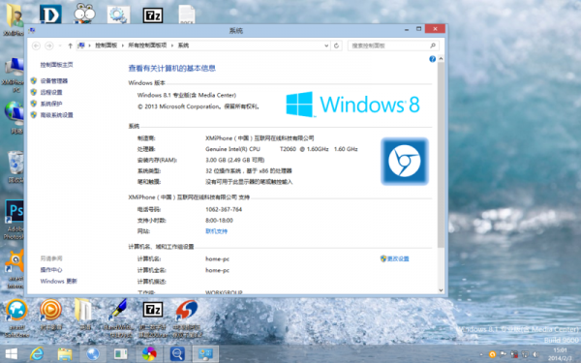Open the Photoshop desktop shortcut

tap(15, 220)
